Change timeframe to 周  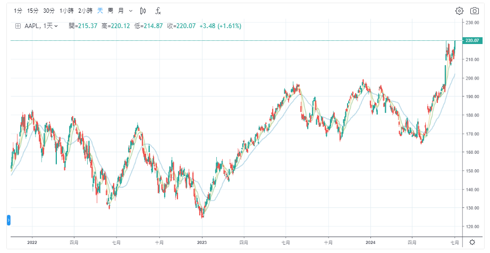(x=111, y=11)
